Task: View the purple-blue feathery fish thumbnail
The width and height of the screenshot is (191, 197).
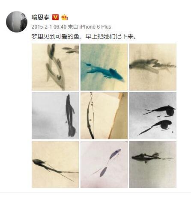Action: point(104,165)
